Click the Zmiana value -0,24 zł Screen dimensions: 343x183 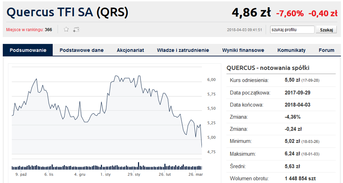pyautogui.click(x=293, y=129)
